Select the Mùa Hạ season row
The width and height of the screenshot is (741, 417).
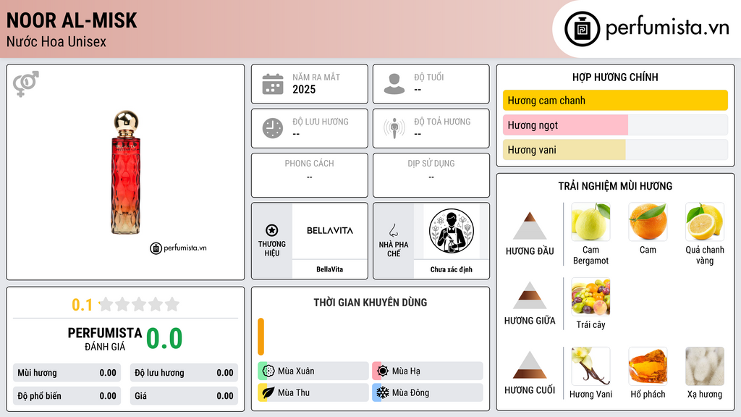(x=428, y=371)
